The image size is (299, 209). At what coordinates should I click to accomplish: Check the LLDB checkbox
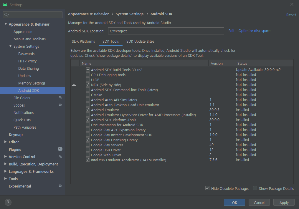click(x=88, y=79)
